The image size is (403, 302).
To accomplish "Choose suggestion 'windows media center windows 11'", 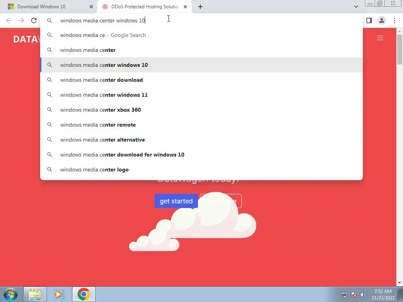I will pos(201,95).
